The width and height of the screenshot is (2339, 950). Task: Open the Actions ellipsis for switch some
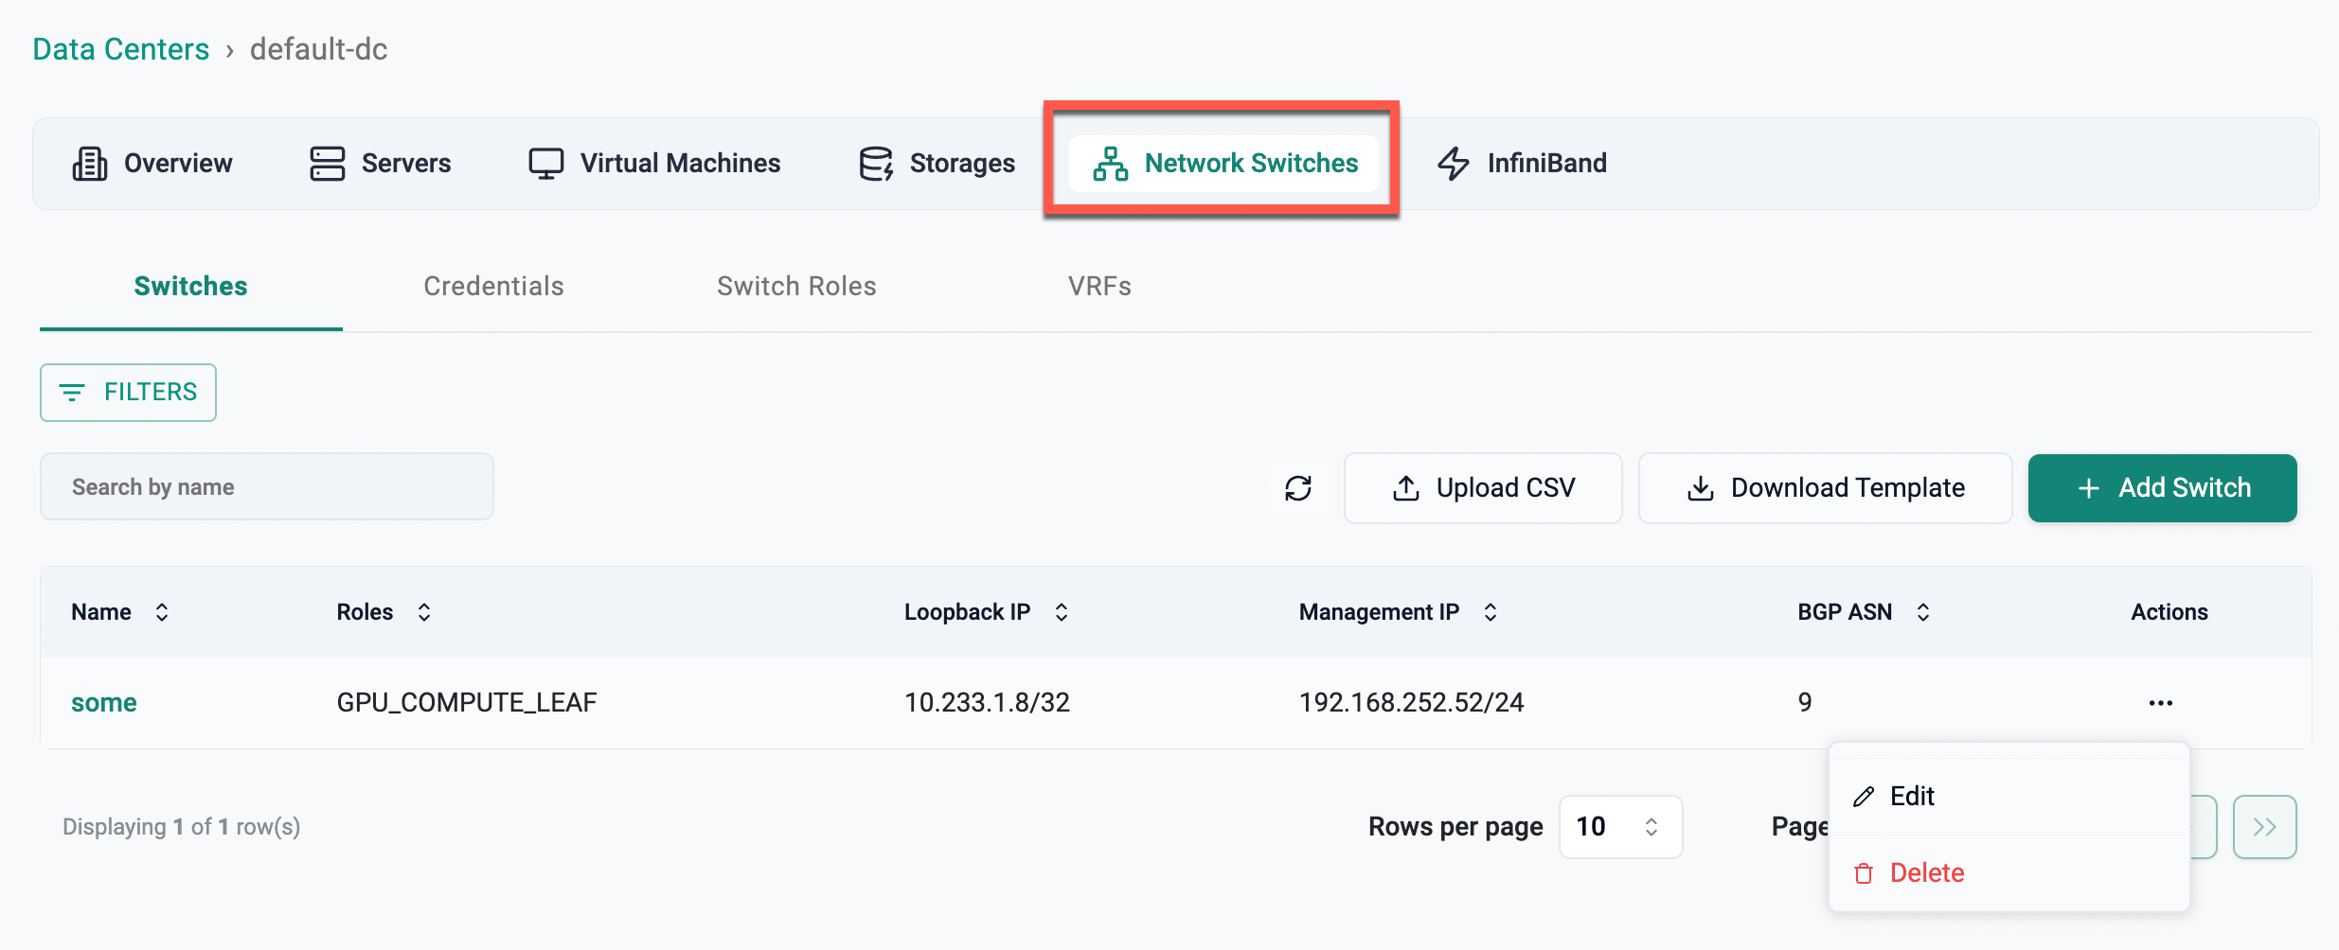point(2160,702)
